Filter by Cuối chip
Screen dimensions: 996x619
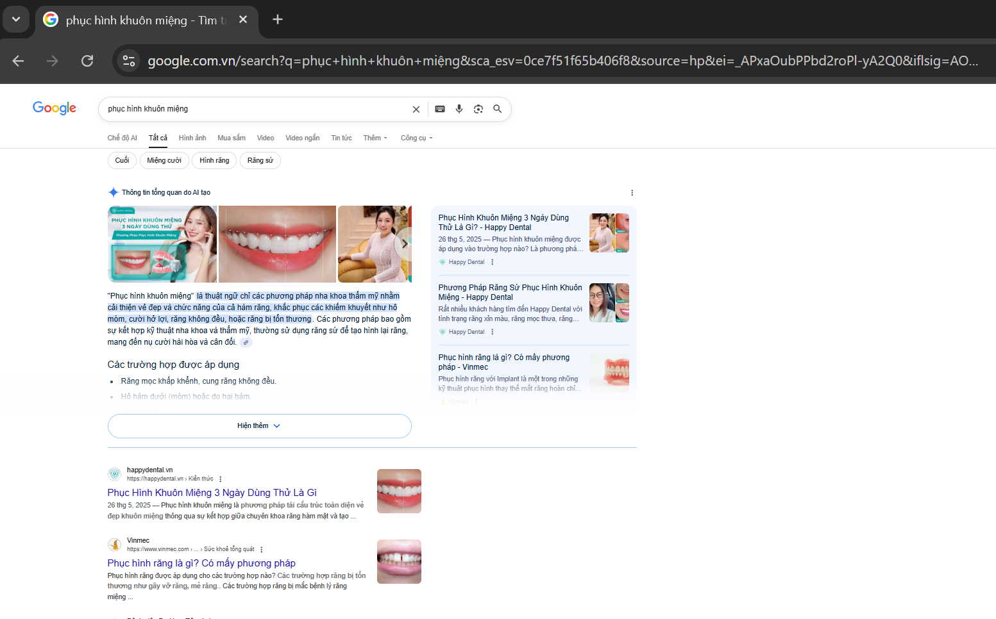[122, 160]
